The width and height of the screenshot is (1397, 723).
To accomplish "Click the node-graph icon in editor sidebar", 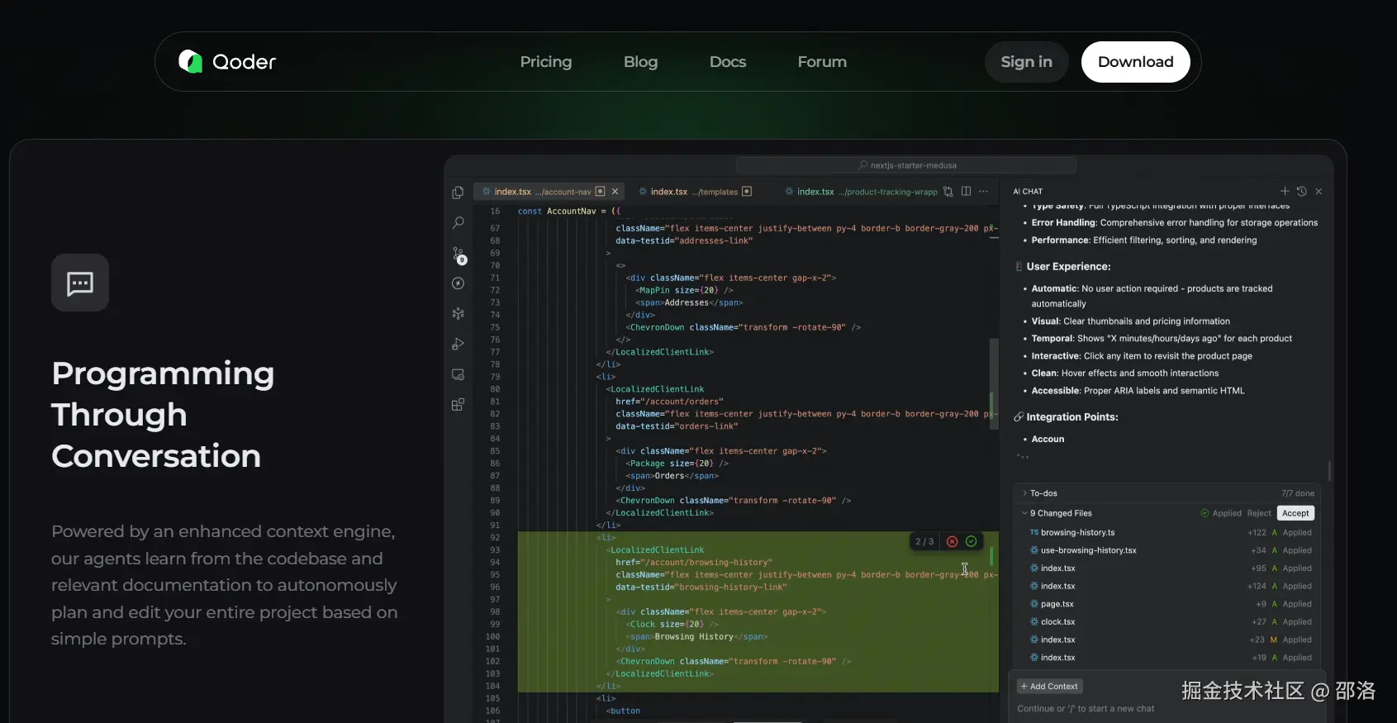I will pyautogui.click(x=458, y=314).
